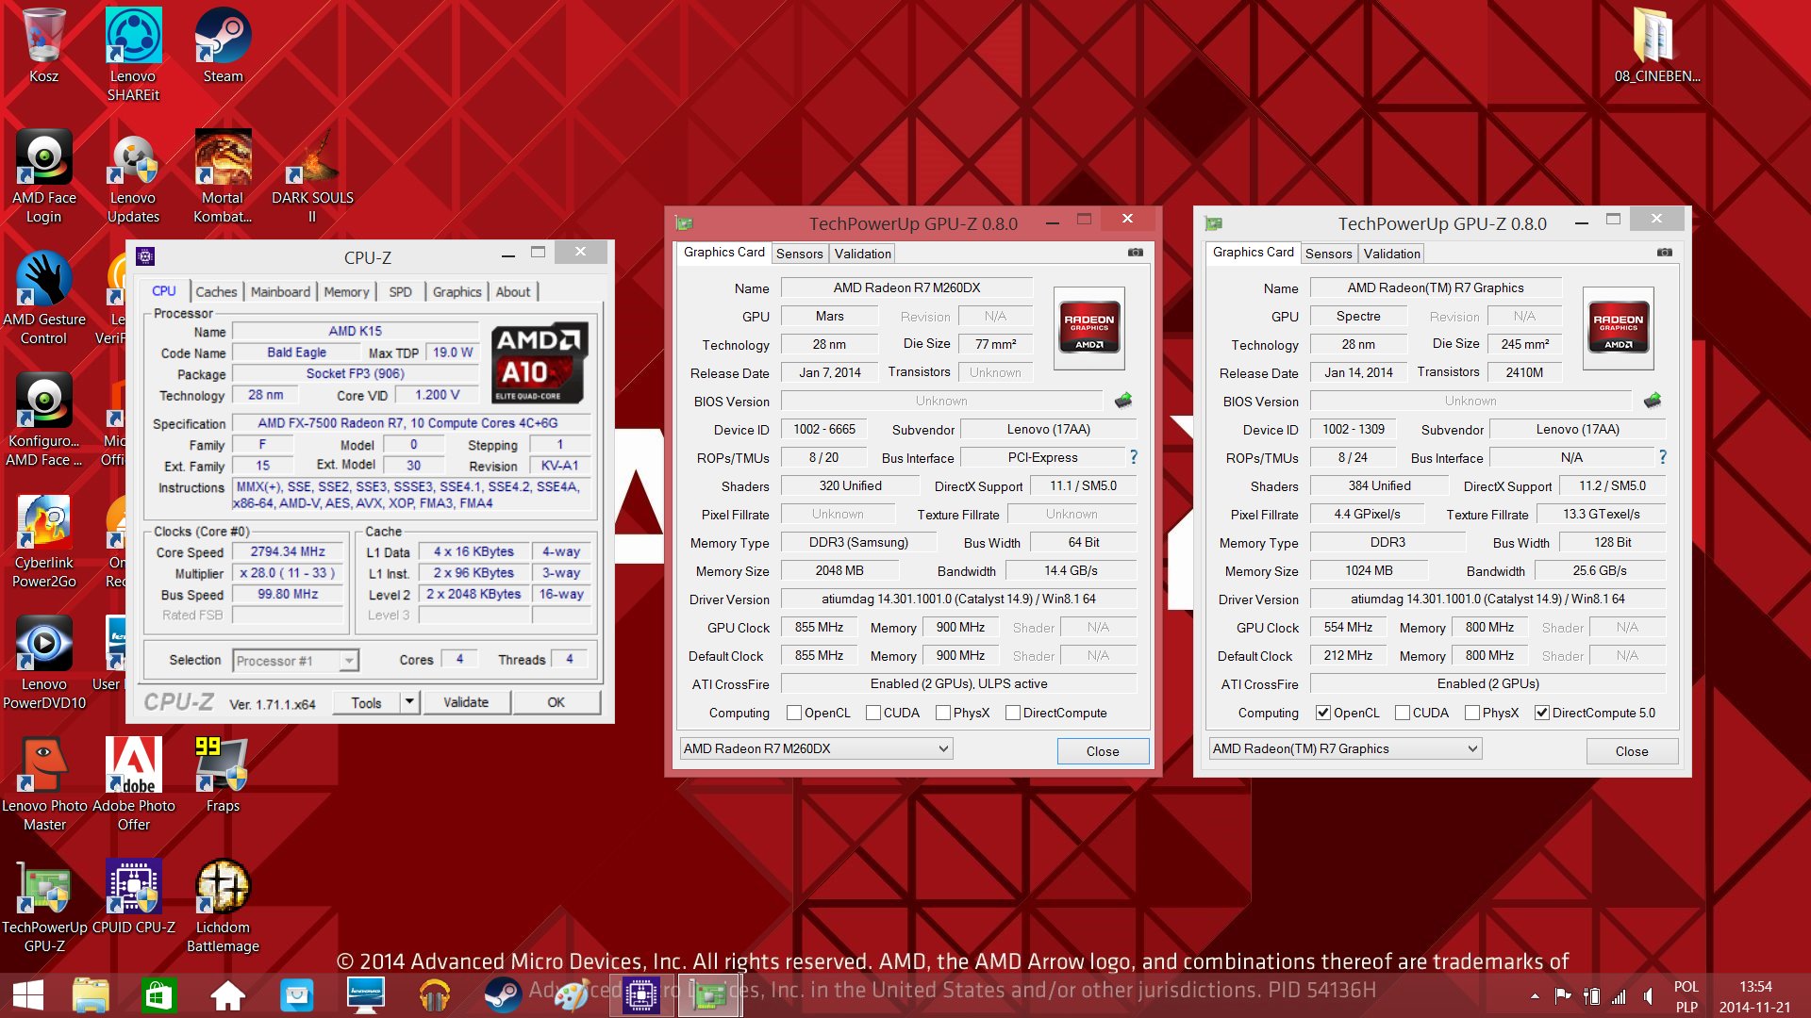Screen dimensions: 1811x1018
Task: Click the Radeon Graphics logo in left GPU-Z
Action: click(1088, 327)
